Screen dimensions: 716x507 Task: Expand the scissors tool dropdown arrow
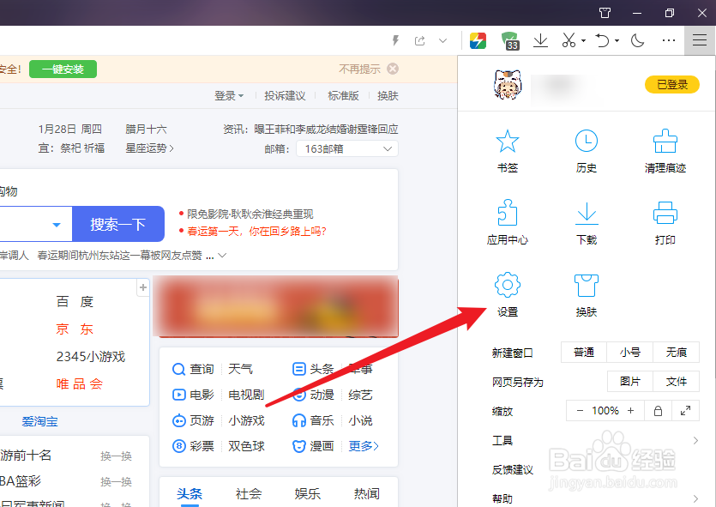pyautogui.click(x=583, y=40)
